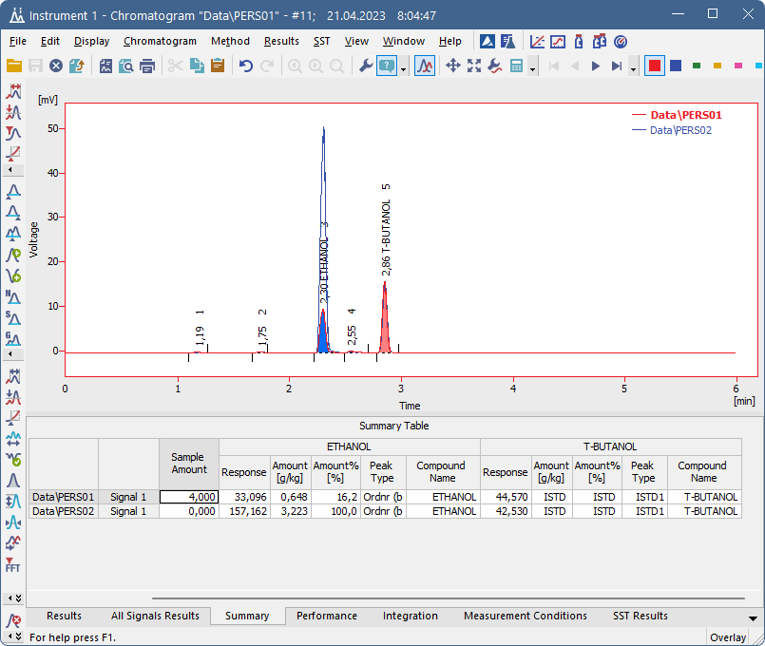
Task: Select the pink signal color swatch
Action: pos(738,66)
